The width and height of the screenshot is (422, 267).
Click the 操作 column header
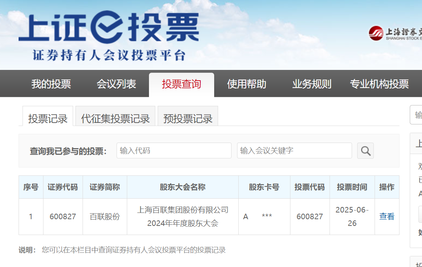[x=387, y=187]
